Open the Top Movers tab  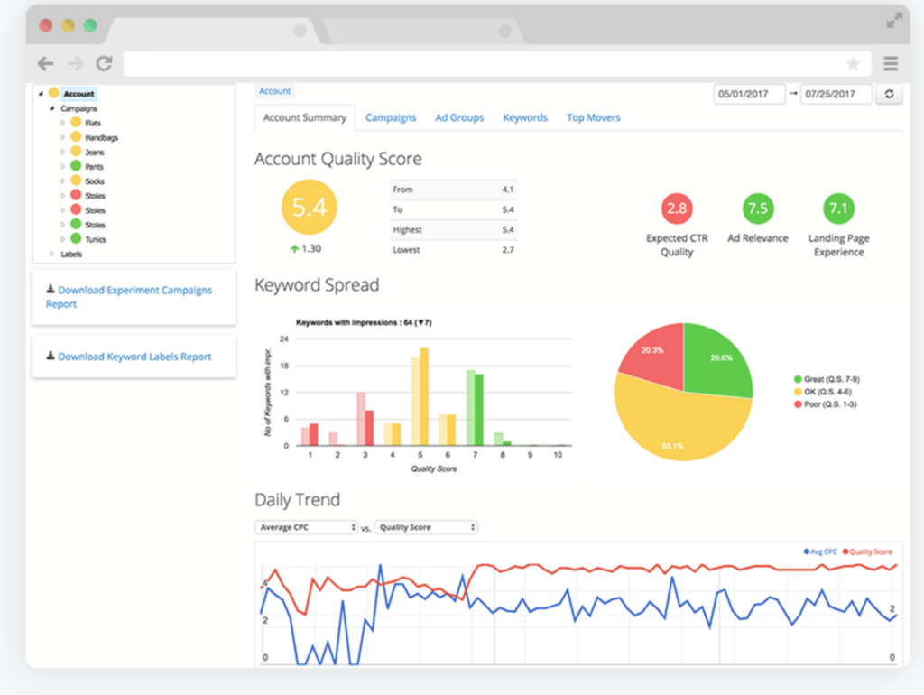593,117
